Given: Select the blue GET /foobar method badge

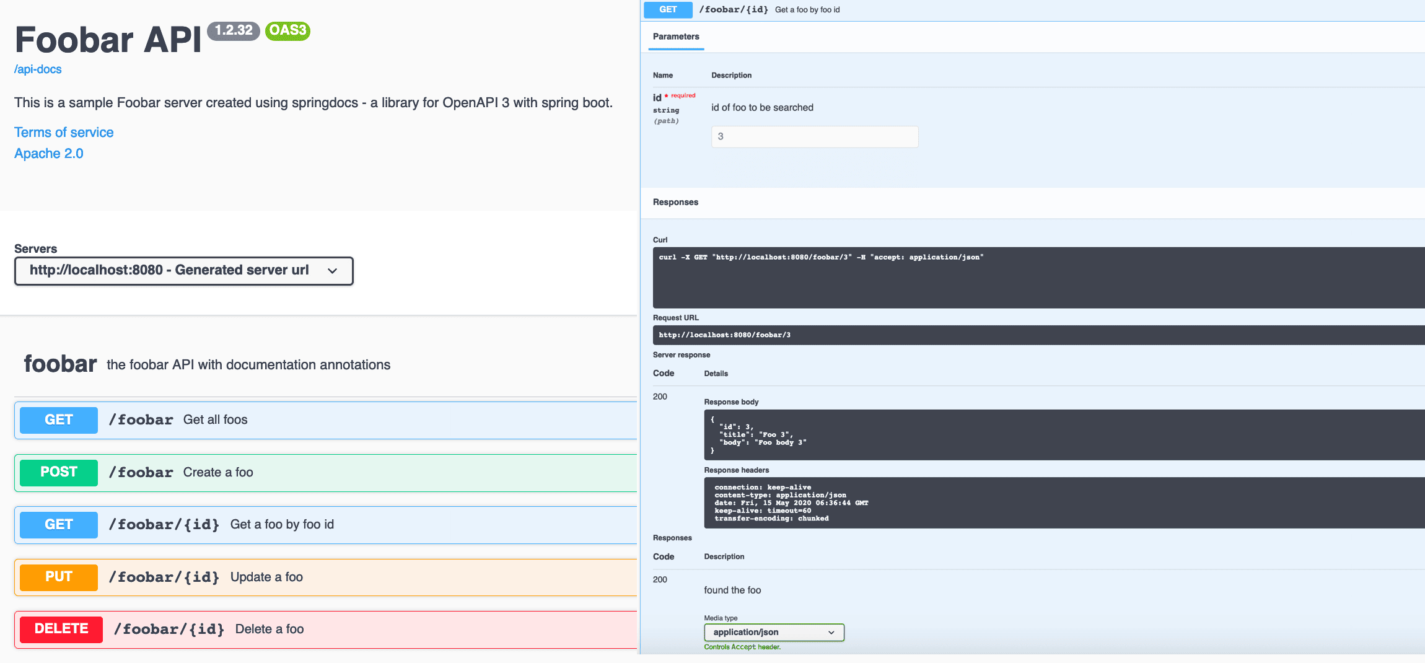Looking at the screenshot, I should (x=58, y=420).
